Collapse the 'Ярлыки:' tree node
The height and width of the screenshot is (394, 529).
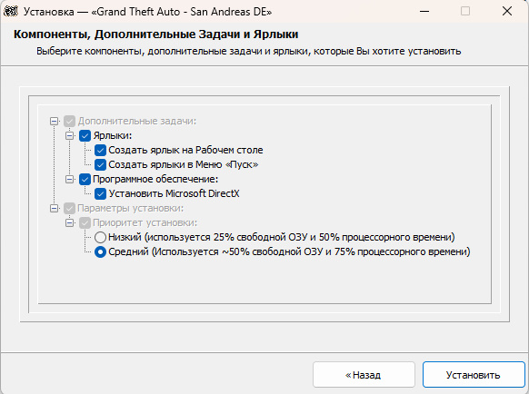pos(69,136)
